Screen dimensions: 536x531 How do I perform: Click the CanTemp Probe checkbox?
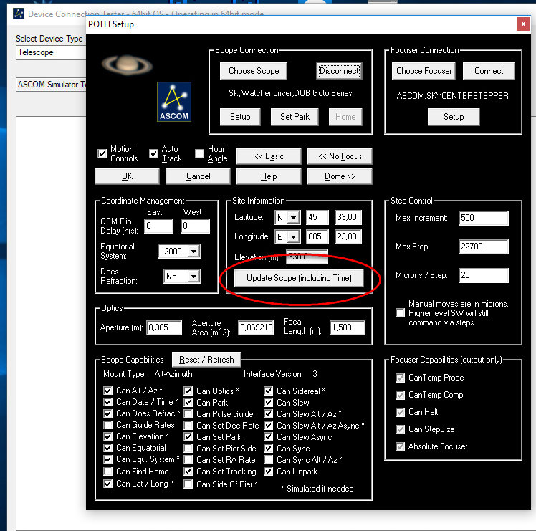[x=401, y=378]
